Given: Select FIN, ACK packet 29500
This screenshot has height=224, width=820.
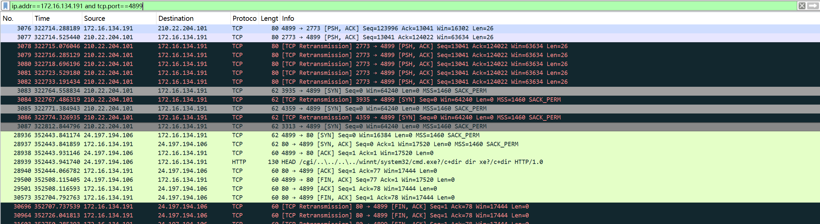Looking at the screenshot, I should (410, 180).
